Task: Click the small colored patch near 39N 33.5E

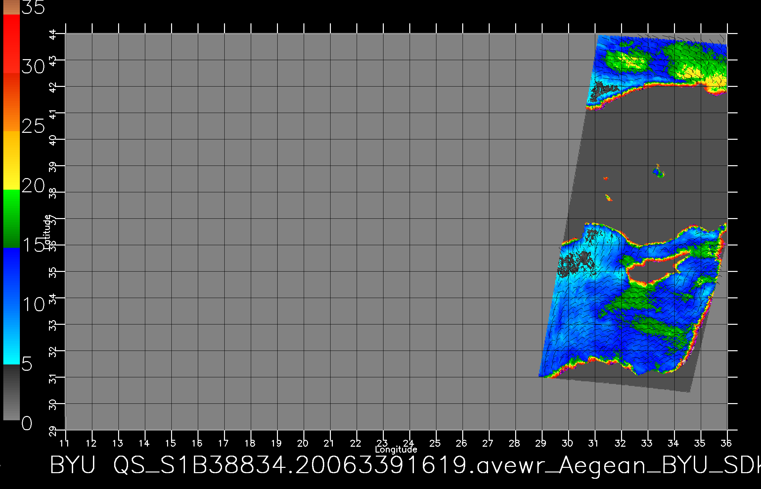Action: [658, 172]
